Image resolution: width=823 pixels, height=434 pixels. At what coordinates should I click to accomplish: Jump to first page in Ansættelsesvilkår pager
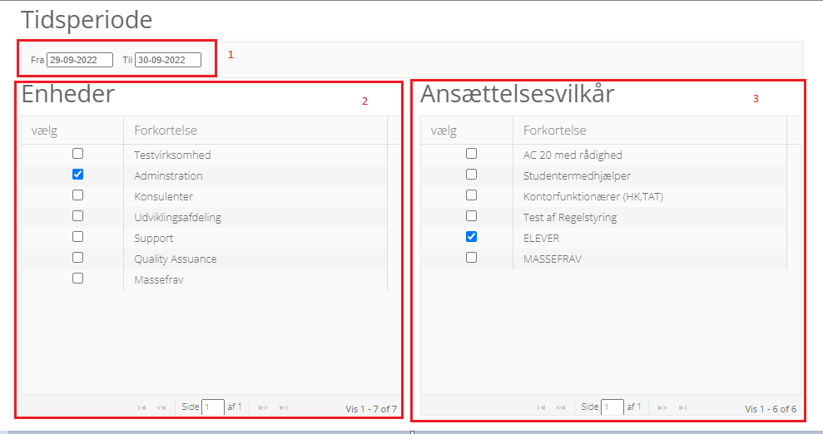tap(541, 407)
